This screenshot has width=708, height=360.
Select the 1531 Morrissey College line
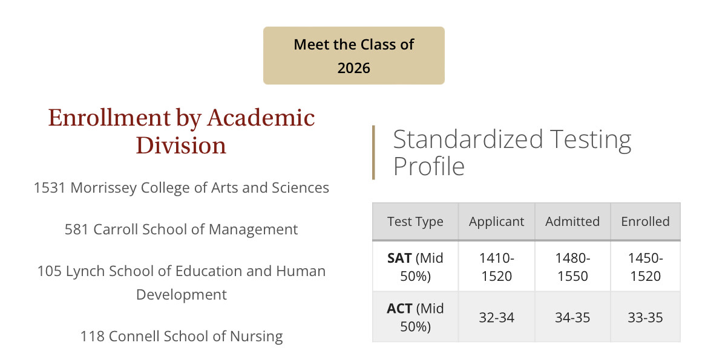point(182,188)
